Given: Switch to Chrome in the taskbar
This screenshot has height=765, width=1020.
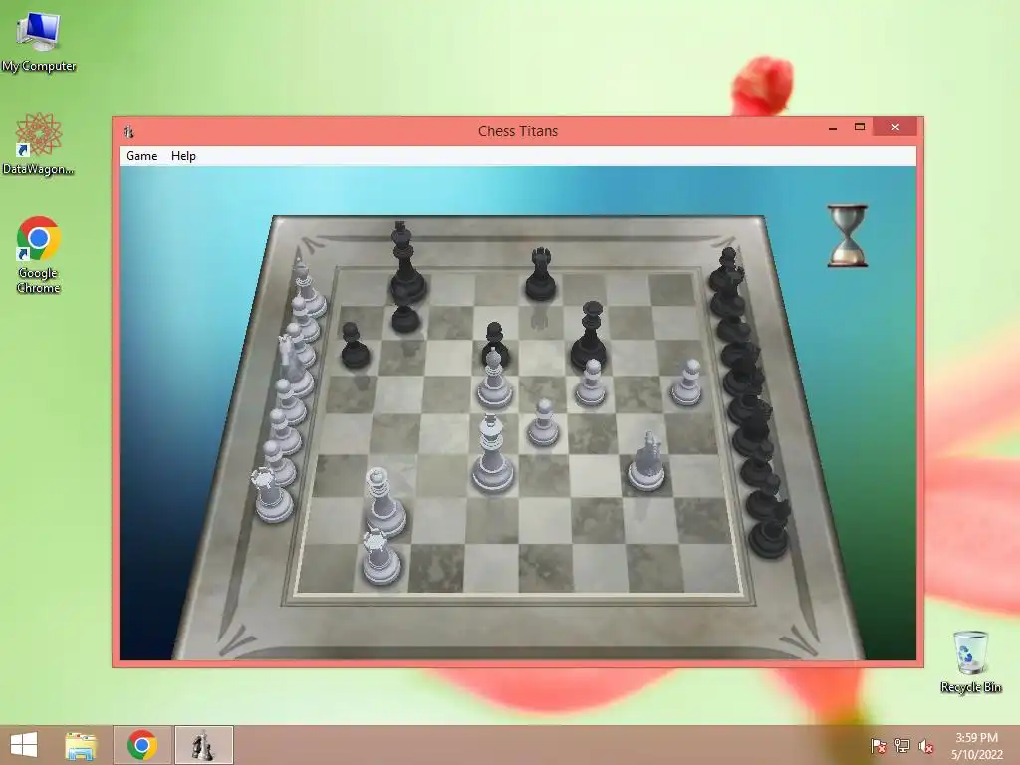Looking at the screenshot, I should tap(142, 745).
